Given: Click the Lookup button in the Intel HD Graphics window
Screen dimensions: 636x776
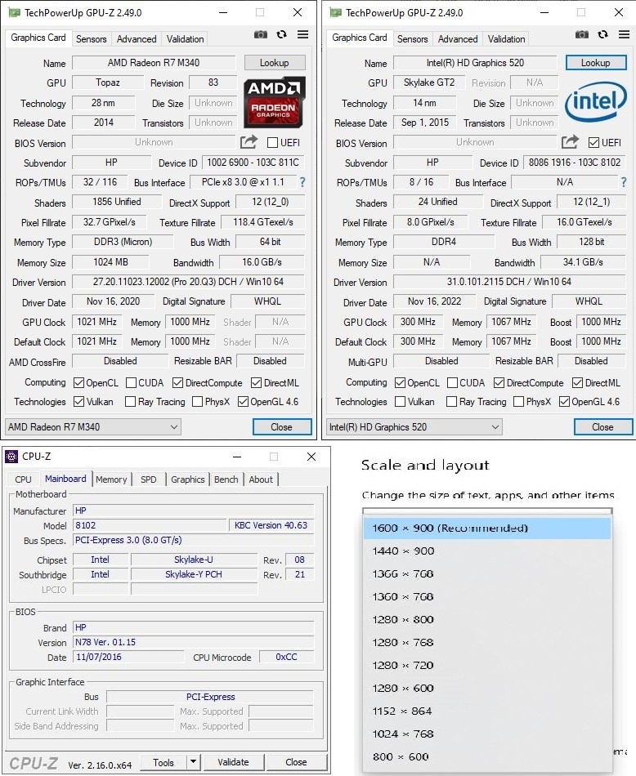Looking at the screenshot, I should point(595,63).
